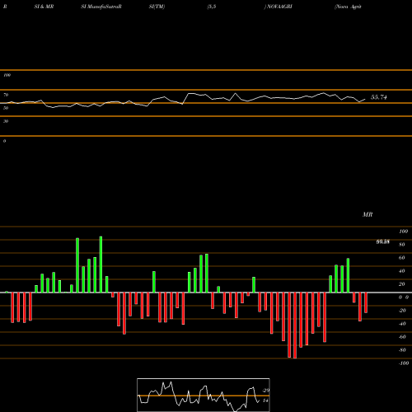Click the mini chart thumbnail at bottom
Viewport: 412px width, 412px height.
tap(204, 395)
